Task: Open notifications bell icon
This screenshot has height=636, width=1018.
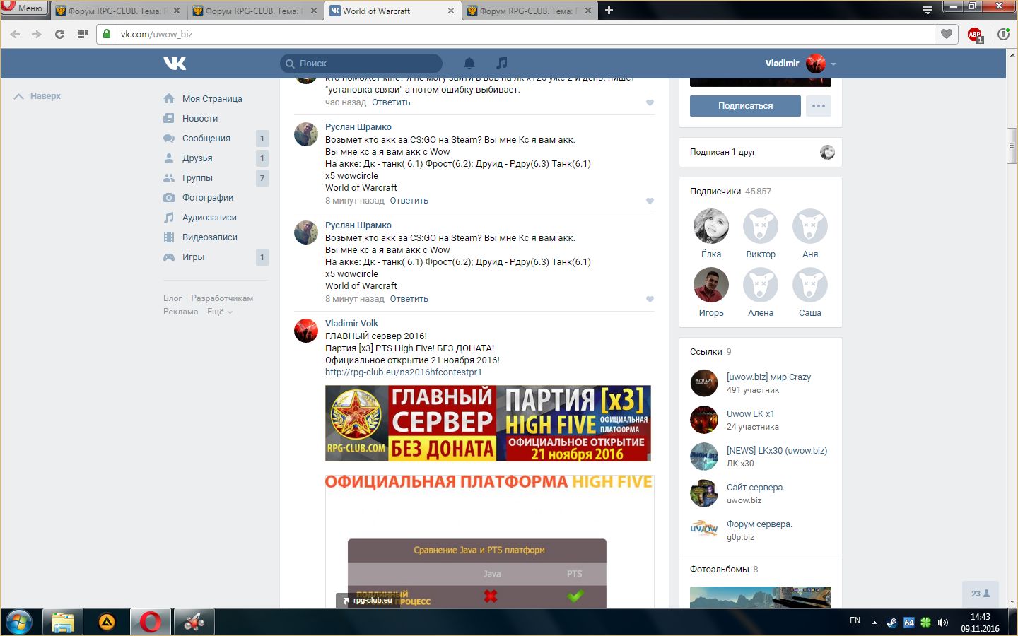Action: click(469, 63)
